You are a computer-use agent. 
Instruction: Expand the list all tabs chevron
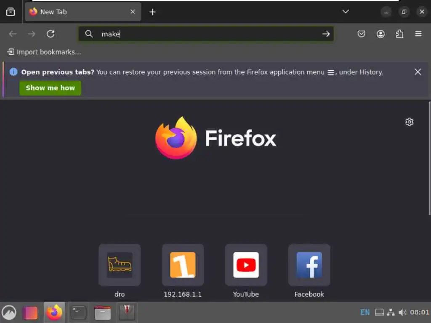coord(346,11)
